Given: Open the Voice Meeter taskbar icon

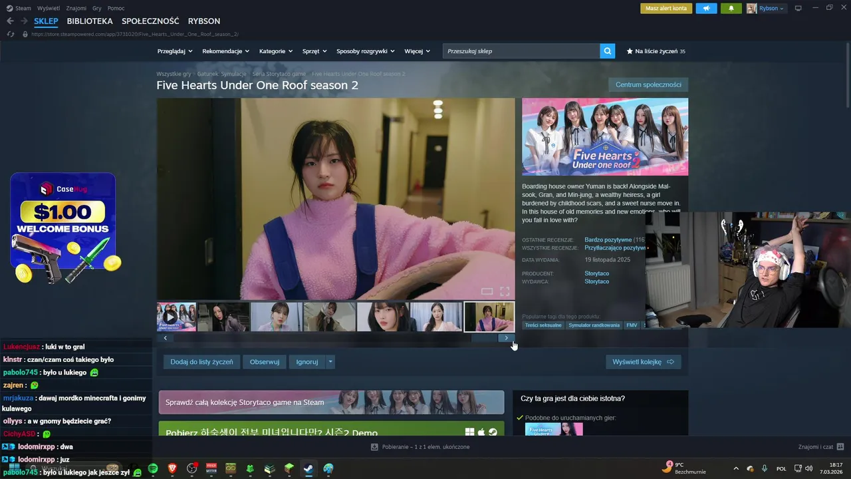Looking at the screenshot, I should click(211, 468).
